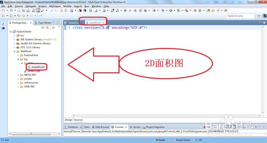Screen dimensions: 267x143
Task: Toggle Link with Editor in Package Explorer
Action: click(47, 27)
